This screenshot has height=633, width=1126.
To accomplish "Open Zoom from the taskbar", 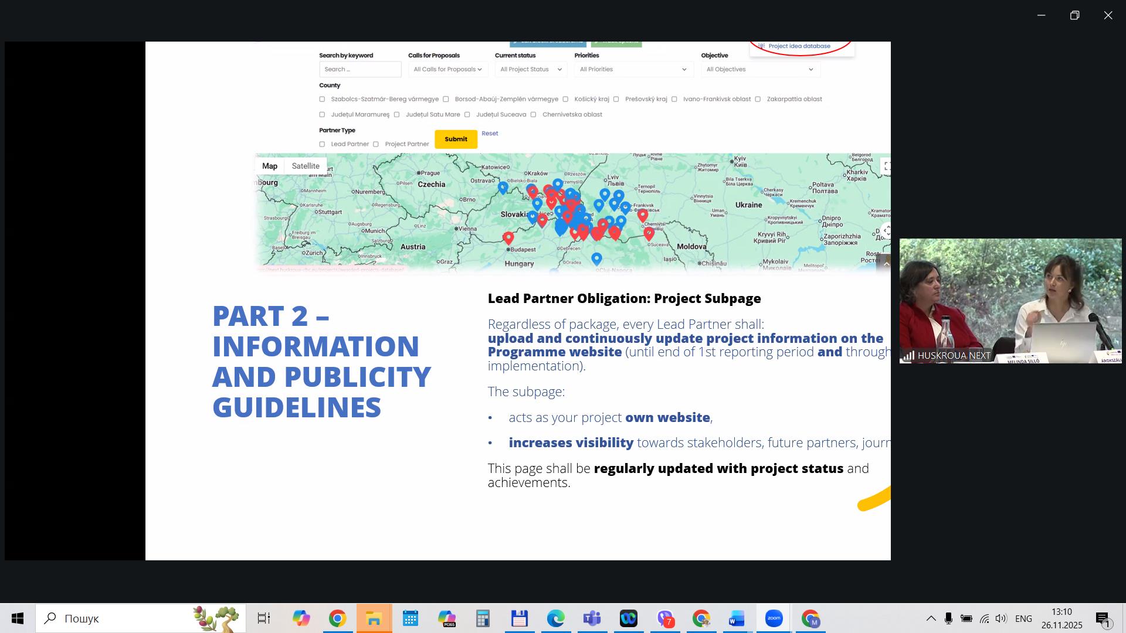I will click(774, 618).
